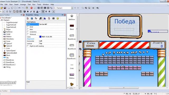169x95 pixels.
Task: Select OptionExtraBall in workspace tree
Action: coord(12,53)
